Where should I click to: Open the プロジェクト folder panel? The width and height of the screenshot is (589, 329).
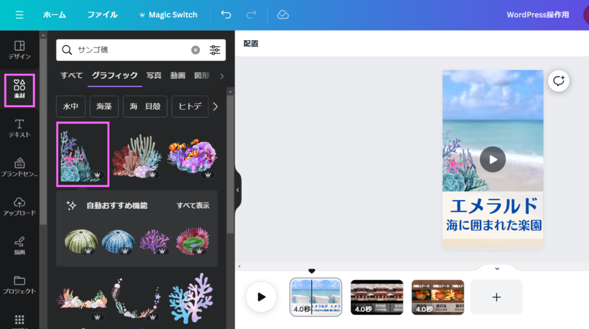[20, 285]
